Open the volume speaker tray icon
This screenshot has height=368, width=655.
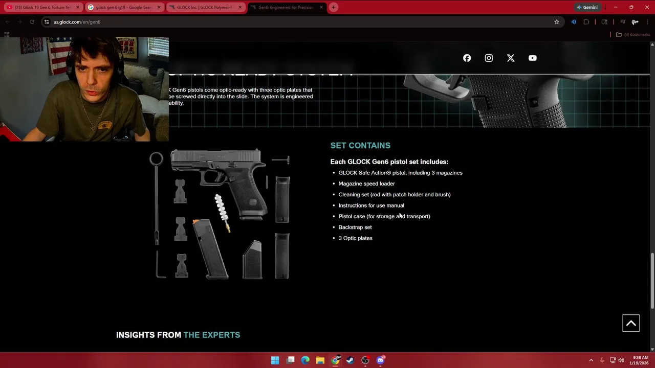coord(621,360)
